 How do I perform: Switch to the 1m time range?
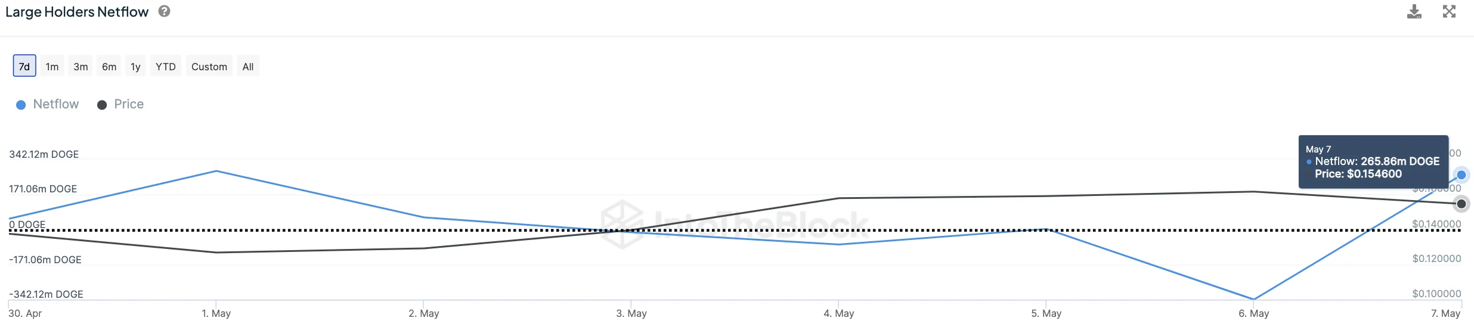(x=52, y=66)
